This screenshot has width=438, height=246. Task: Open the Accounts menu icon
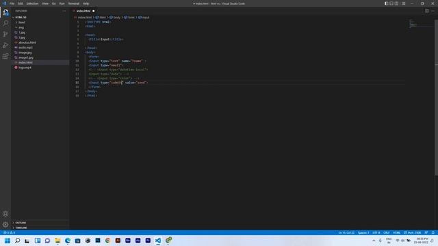tap(5, 214)
